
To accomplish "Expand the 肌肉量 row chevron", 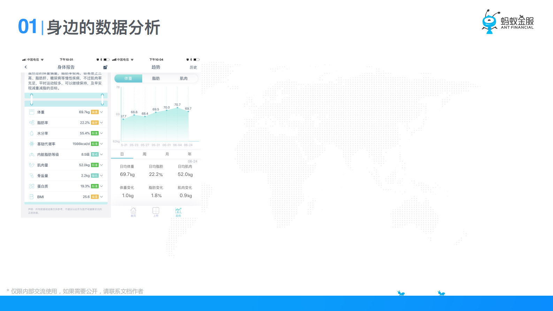I will pos(101,165).
